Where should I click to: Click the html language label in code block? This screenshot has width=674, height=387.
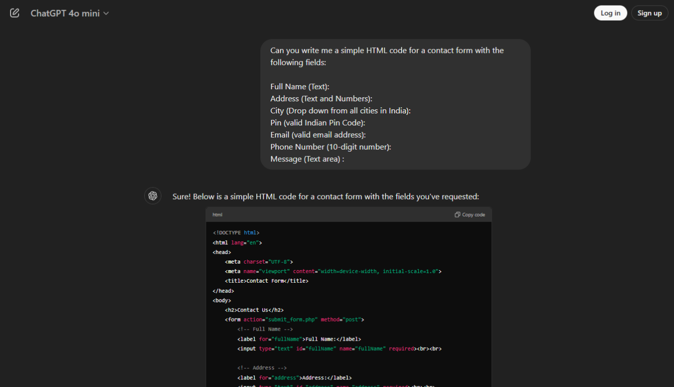tap(217, 215)
